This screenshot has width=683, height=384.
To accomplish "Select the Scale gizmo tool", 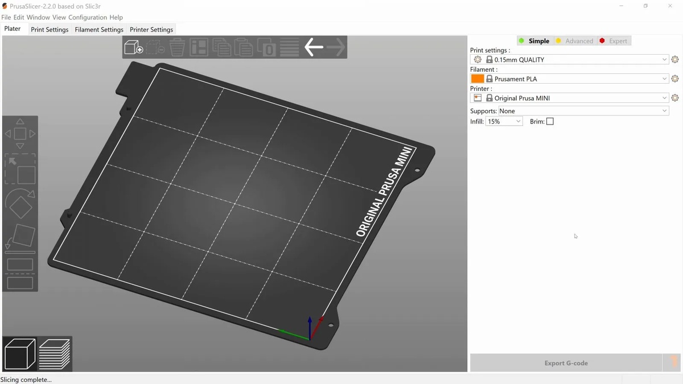I will click(x=20, y=169).
